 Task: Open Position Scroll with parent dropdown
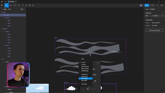(x=156, y=23)
